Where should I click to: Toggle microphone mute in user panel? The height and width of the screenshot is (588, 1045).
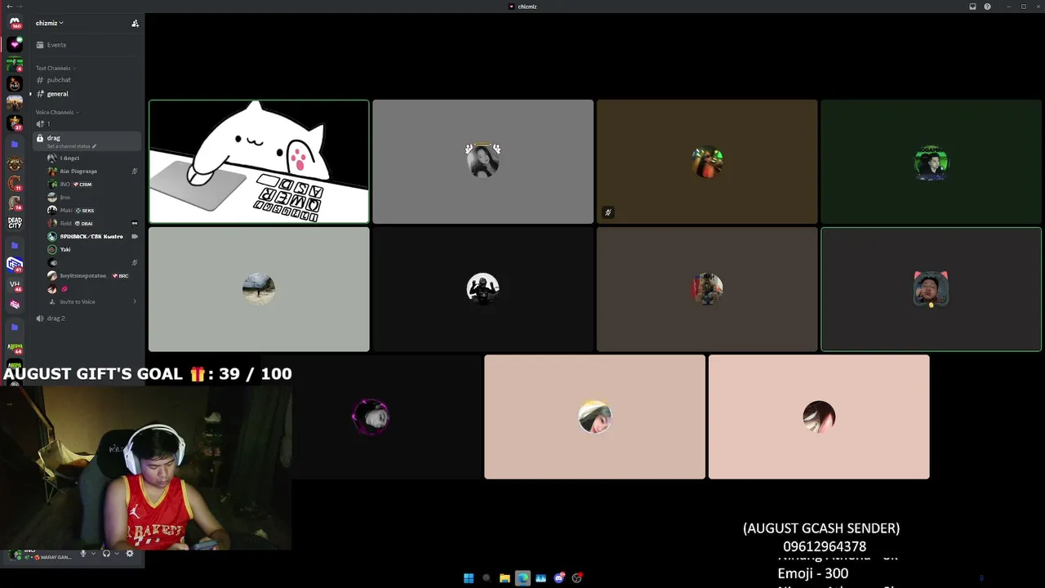(82, 554)
